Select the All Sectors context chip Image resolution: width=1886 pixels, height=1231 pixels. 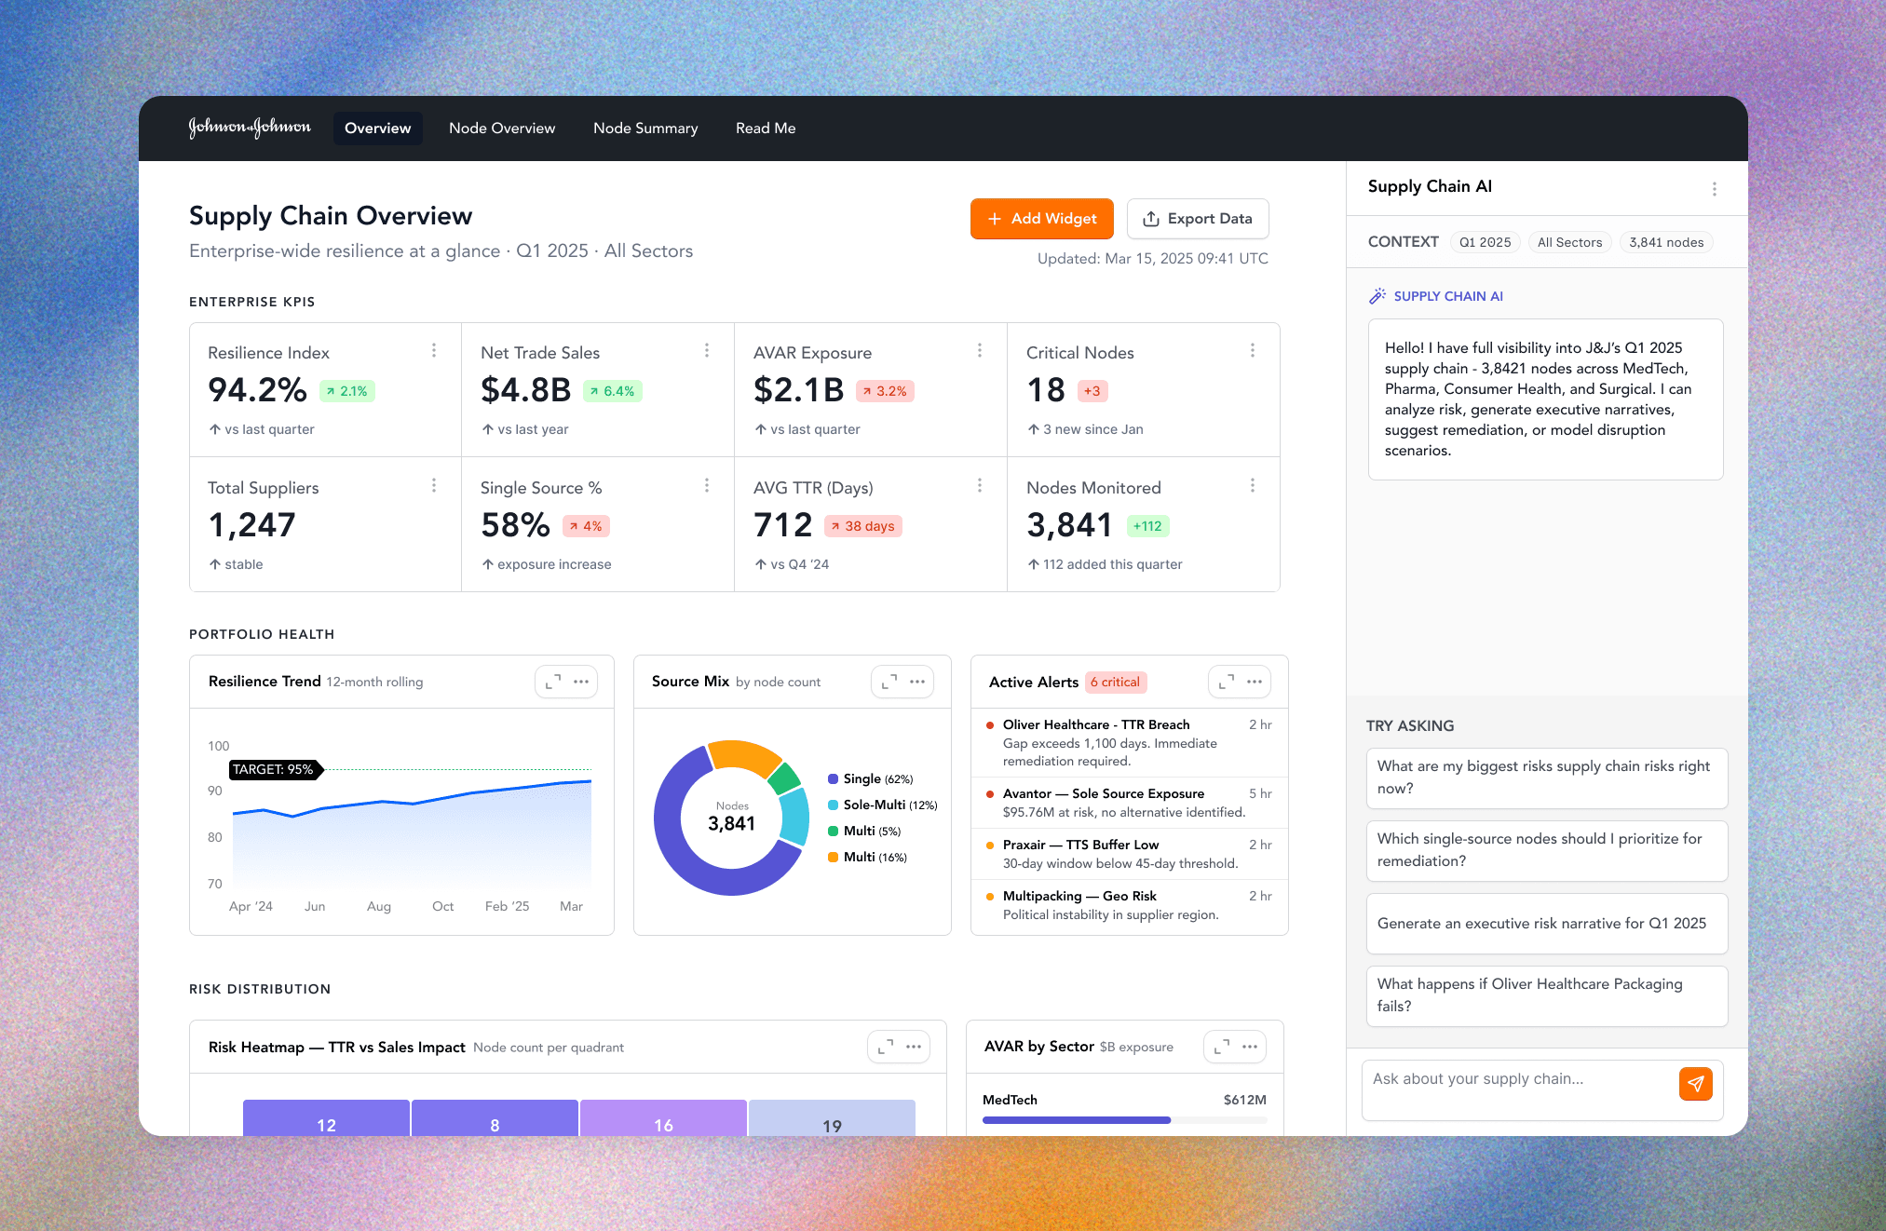pyautogui.click(x=1569, y=242)
